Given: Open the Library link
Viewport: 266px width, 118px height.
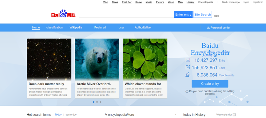Looking at the screenshot, I should click(x=191, y=2).
